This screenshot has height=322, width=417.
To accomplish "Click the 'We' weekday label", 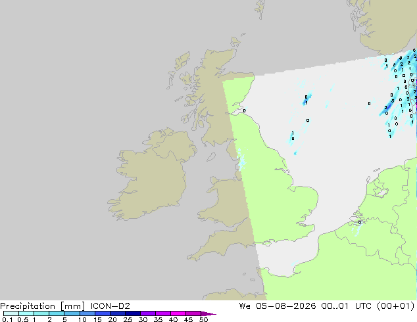I will [x=245, y=306].
